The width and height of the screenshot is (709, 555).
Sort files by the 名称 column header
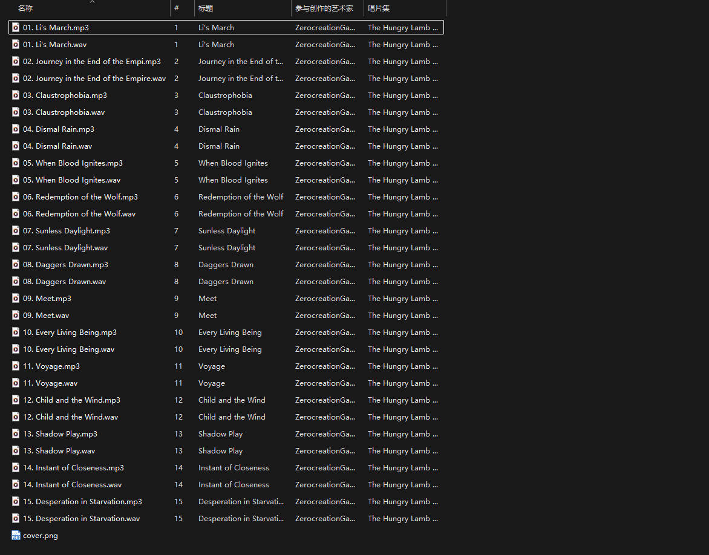[25, 8]
